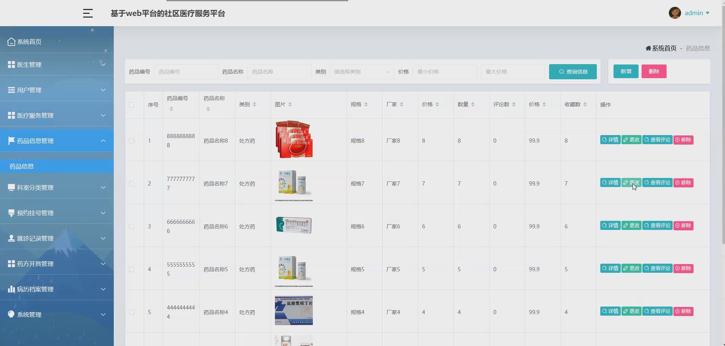725x346 pixels.
Task: View 详情 for 药品名称4 row
Action: point(610,311)
